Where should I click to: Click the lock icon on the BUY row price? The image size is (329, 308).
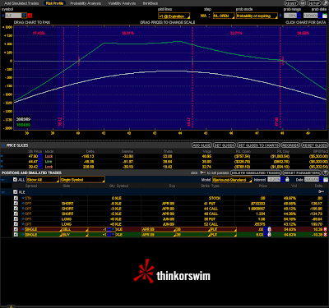pos(270,235)
